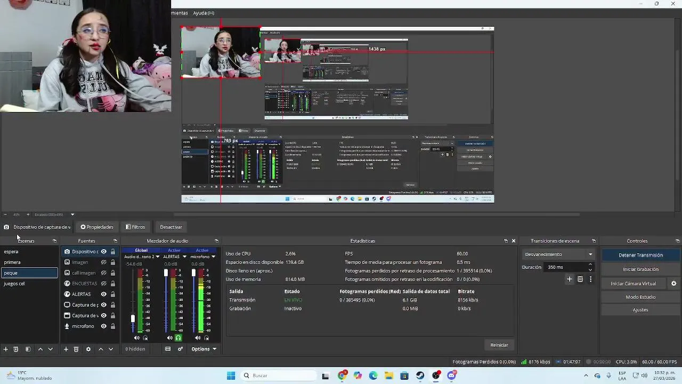Open Discord from the Windows taskbar
This screenshot has width=682, height=384.
tap(452, 375)
